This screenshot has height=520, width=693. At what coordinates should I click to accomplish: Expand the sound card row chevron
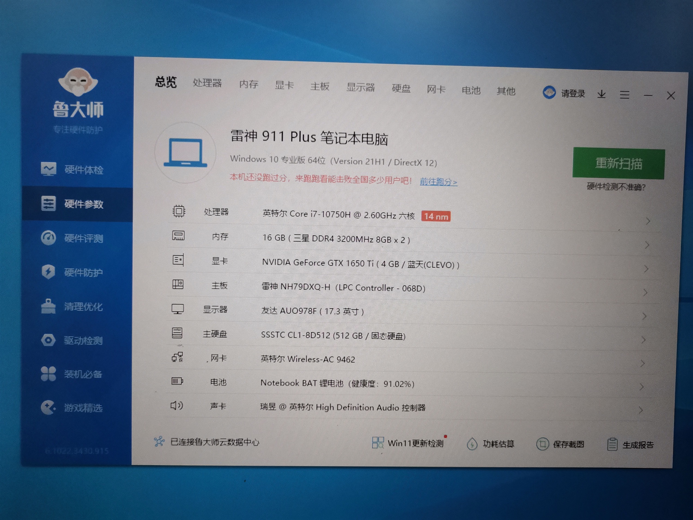pos(640,410)
